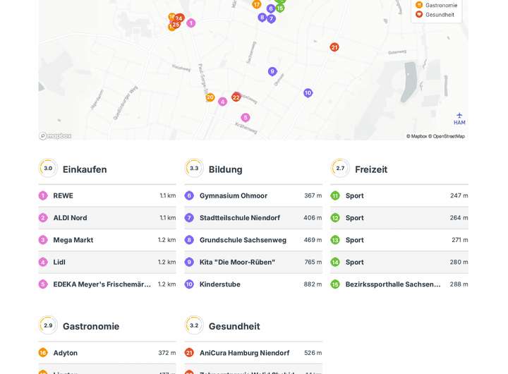This screenshot has width=508, height=374.
Task: Select Adyton in the Gastronomie list
Action: click(x=65, y=353)
